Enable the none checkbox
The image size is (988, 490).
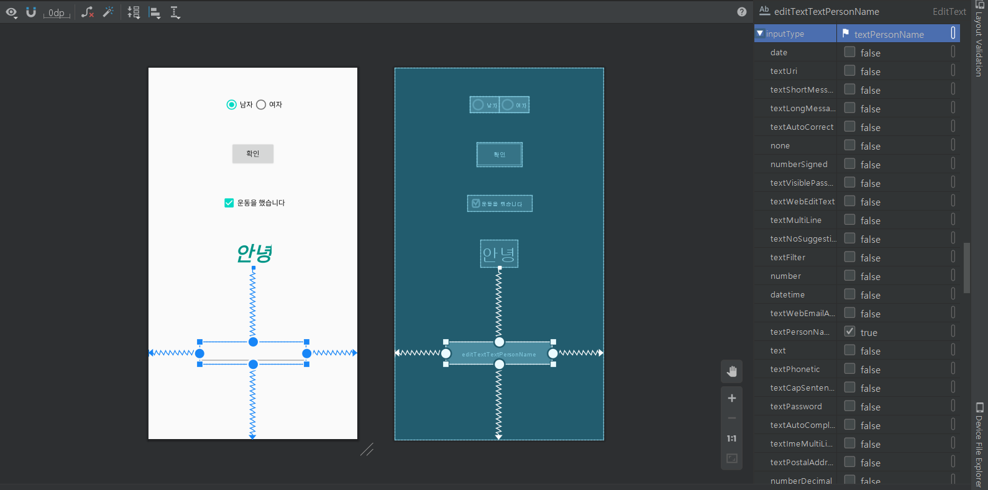[x=849, y=145]
